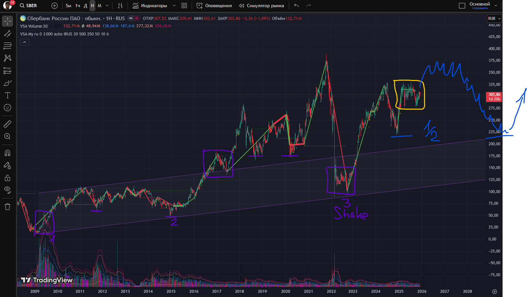The image size is (527, 297).
Task: Click the −50,00 price axis label
Action: [494, 263]
